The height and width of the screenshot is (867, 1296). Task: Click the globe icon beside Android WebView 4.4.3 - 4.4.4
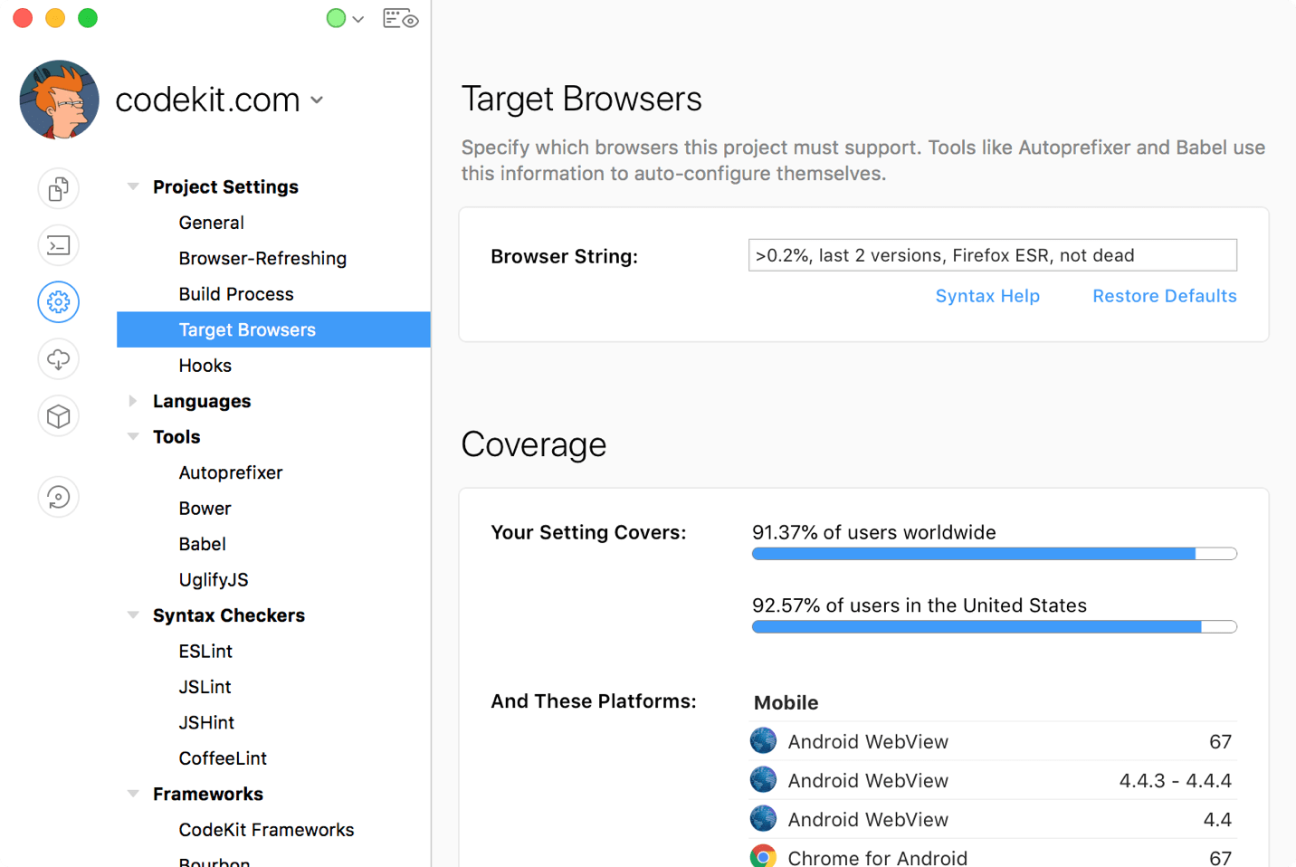(763, 779)
